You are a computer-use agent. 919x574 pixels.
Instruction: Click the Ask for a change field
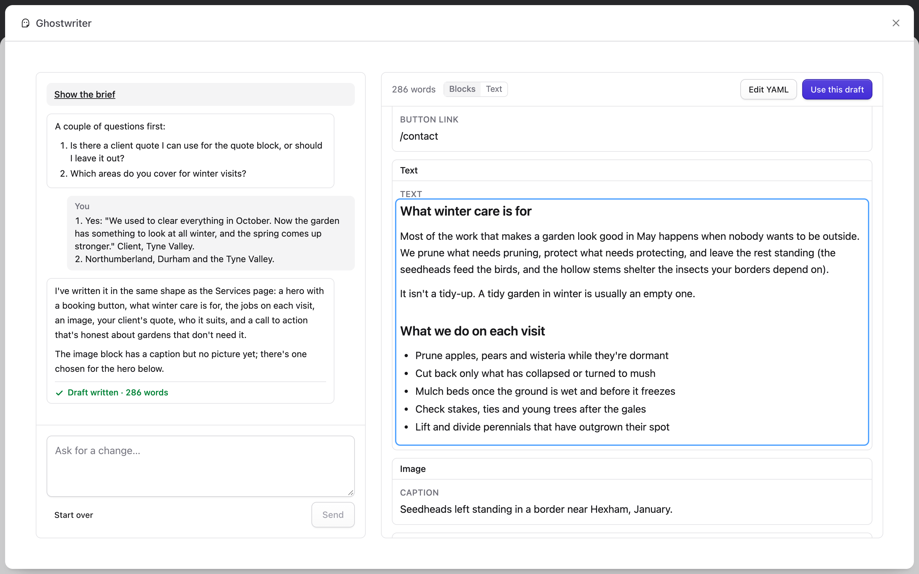(200, 466)
